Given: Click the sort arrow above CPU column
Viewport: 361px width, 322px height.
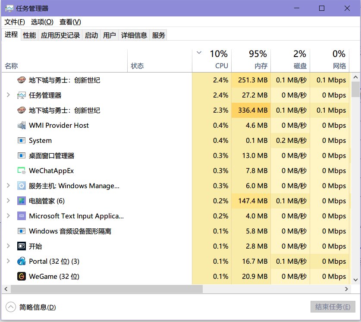Looking at the screenshot, I should [x=199, y=53].
